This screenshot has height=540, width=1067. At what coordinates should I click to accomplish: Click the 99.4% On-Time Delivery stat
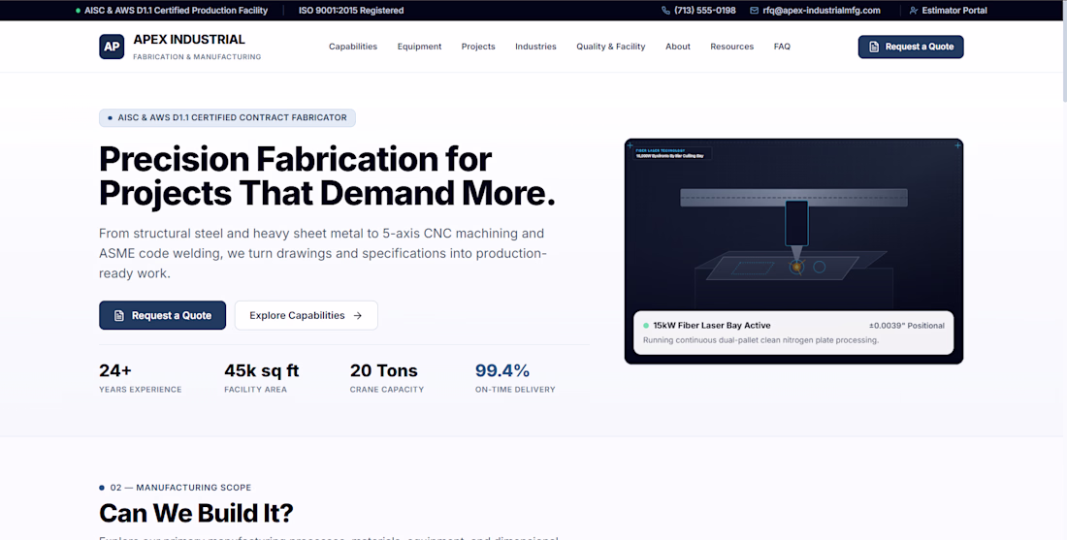pyautogui.click(x=515, y=379)
